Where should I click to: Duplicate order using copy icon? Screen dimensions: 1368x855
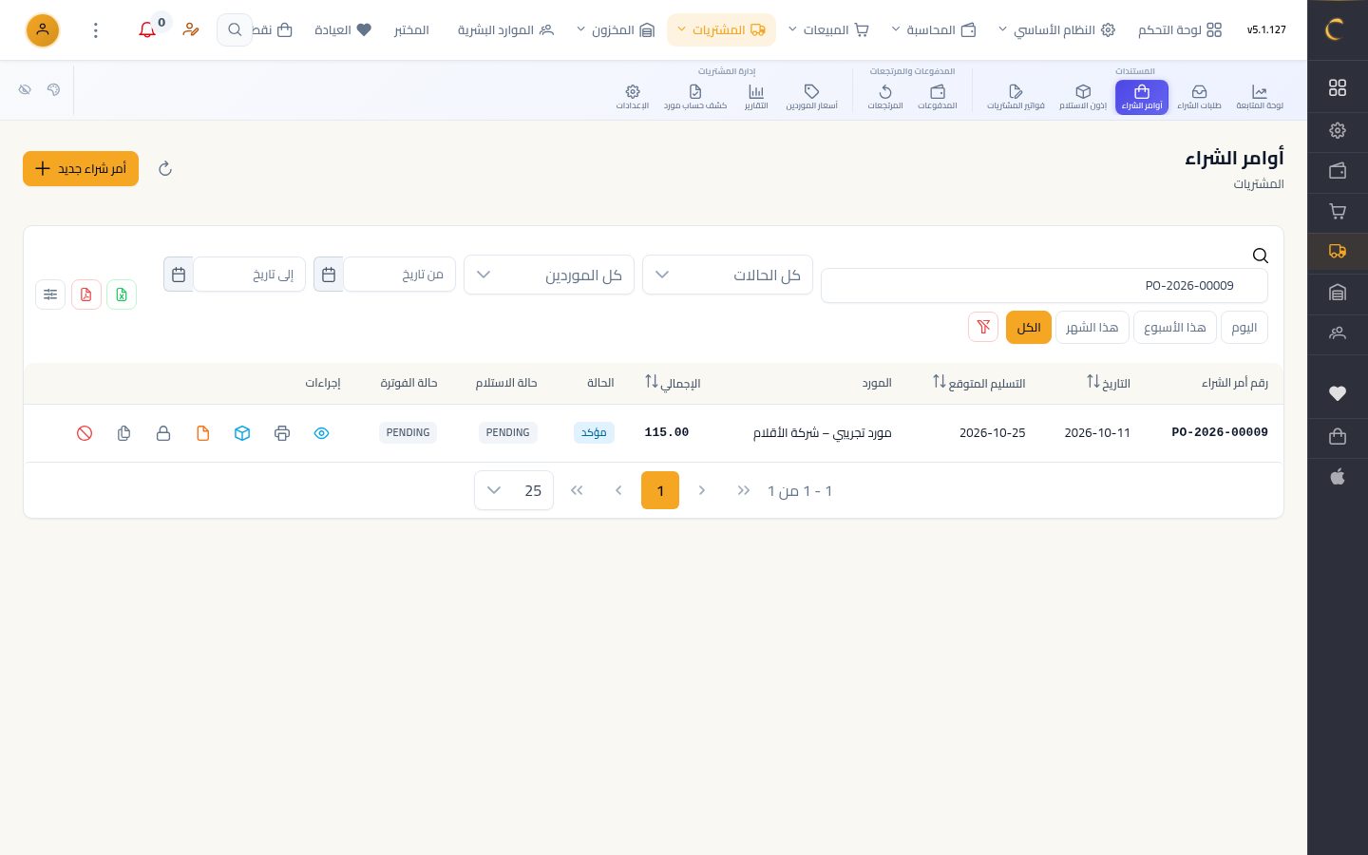tap(123, 433)
